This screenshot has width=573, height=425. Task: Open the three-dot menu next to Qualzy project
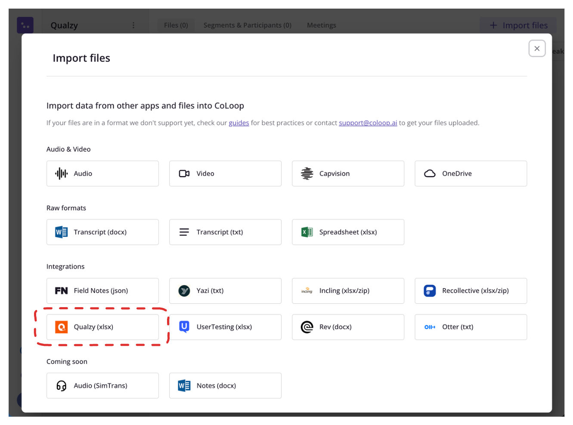tap(133, 25)
